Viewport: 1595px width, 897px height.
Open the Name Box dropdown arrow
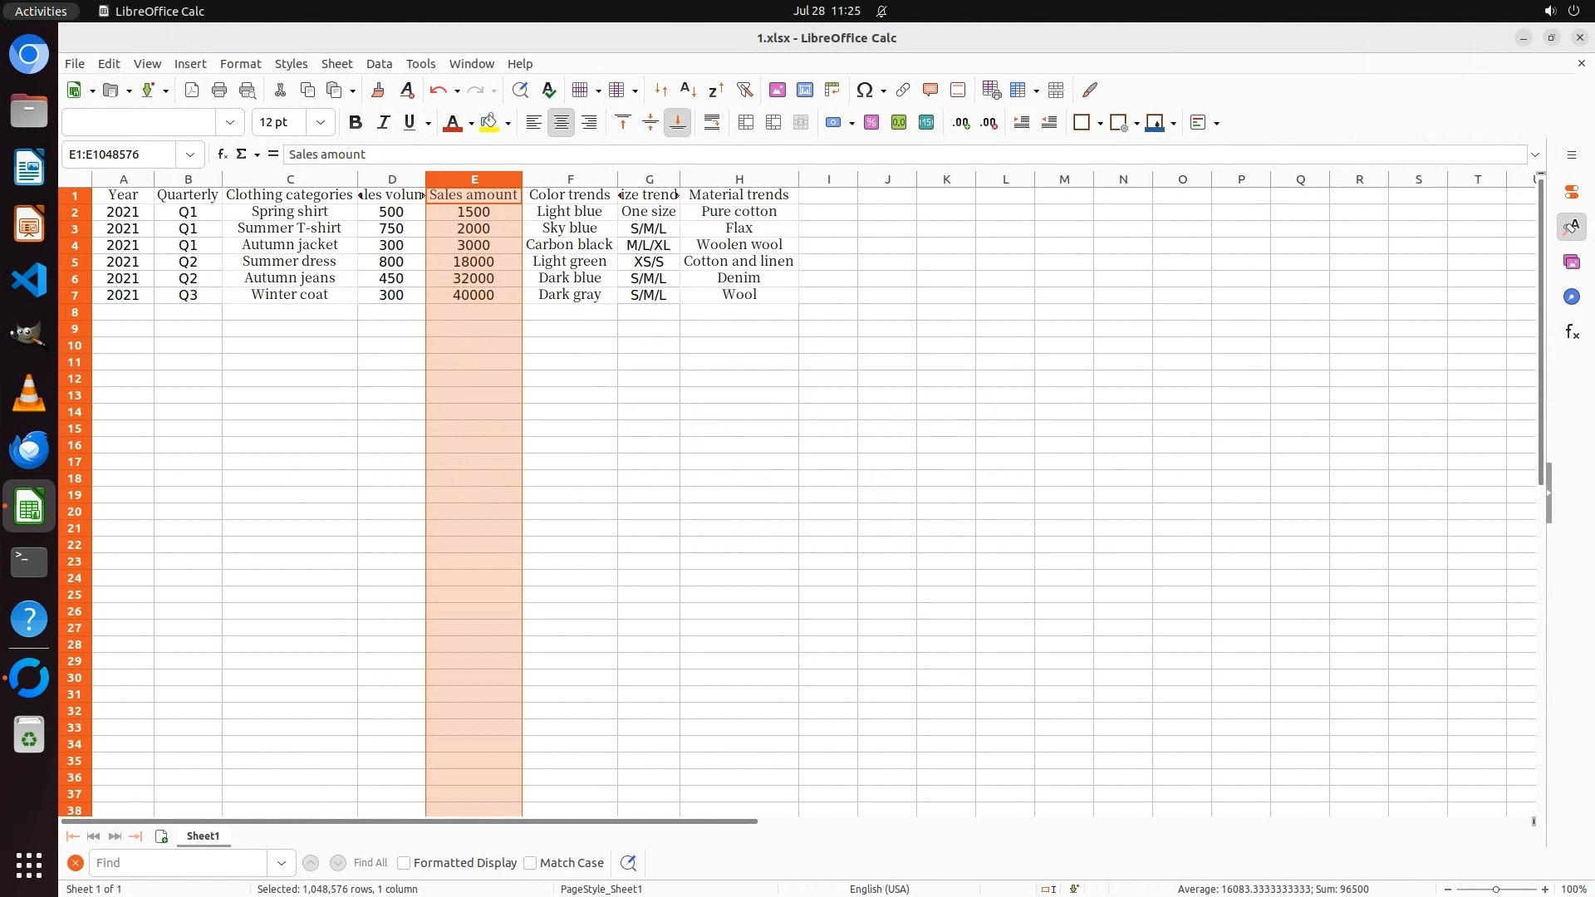[190, 154]
